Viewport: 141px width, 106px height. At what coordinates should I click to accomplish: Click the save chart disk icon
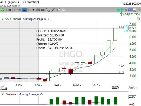[x=134, y=10]
